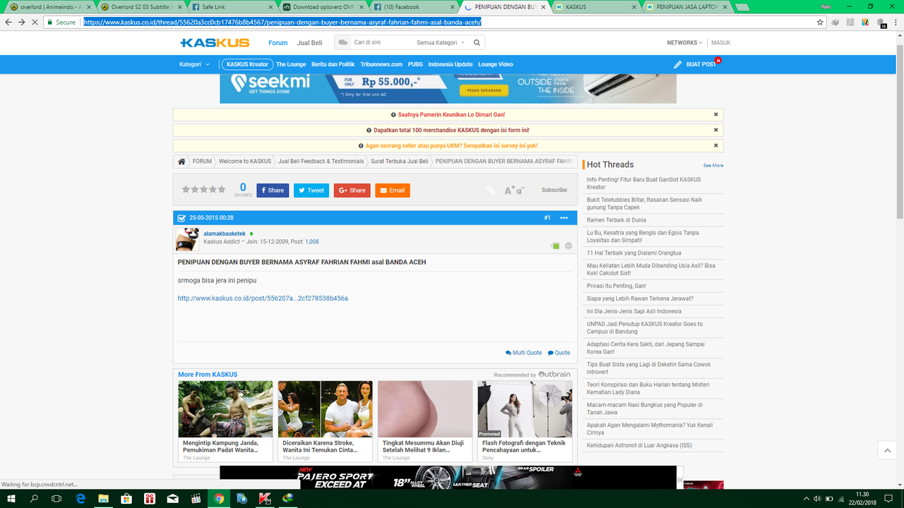Click the gray minus icon in post
This screenshot has height=508, width=904.
tap(569, 246)
